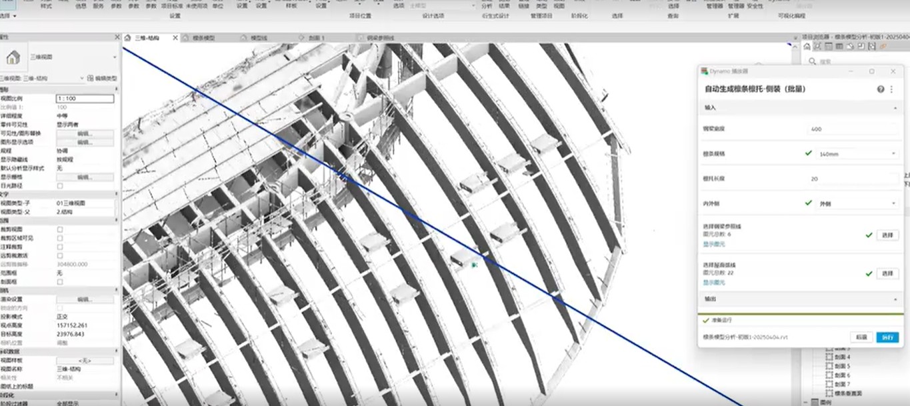
Task: Switch to the 剖面 1 view tab
Action: coord(312,38)
